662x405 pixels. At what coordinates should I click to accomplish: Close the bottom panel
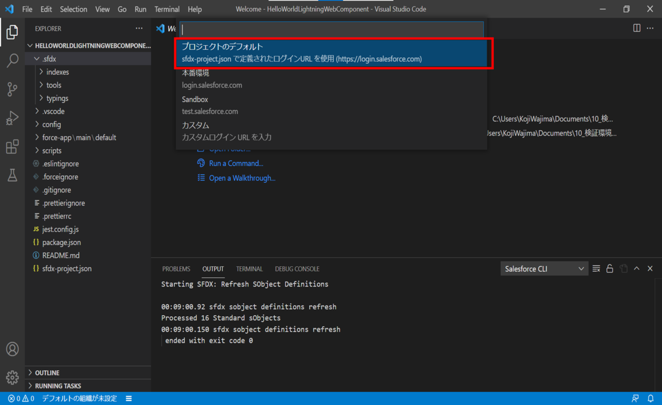tap(650, 269)
